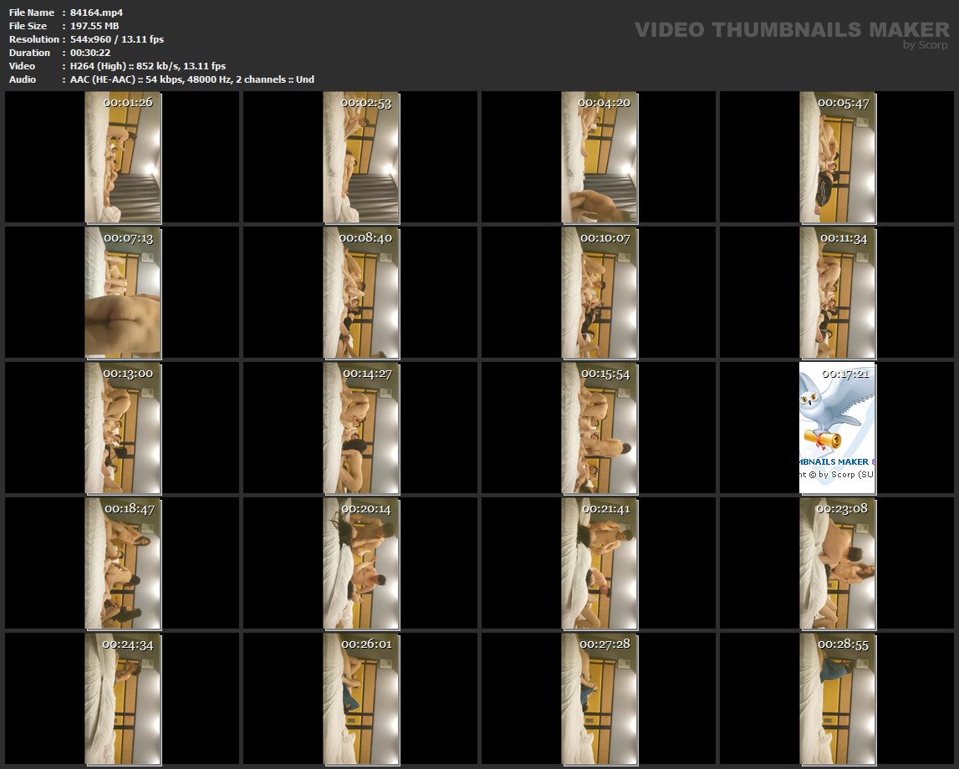Select the last frame at 00:28:55
This screenshot has height=769, width=959.
point(838,699)
